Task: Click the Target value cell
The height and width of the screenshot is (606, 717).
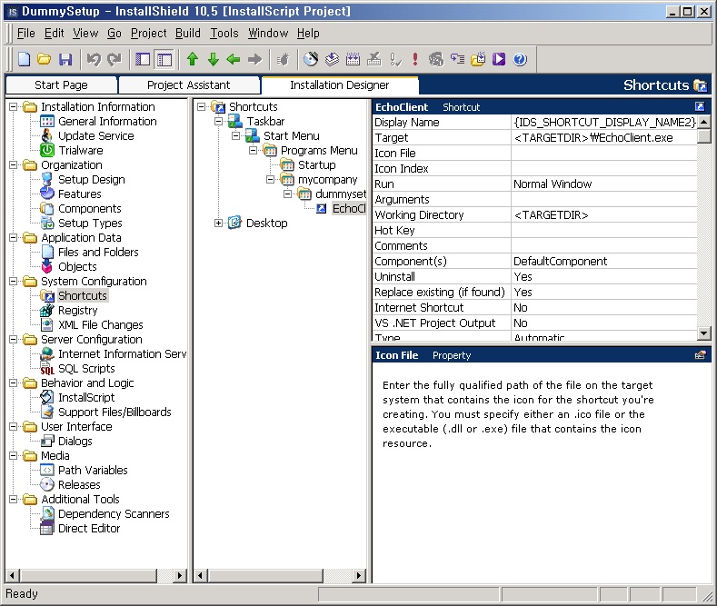Action: [603, 137]
